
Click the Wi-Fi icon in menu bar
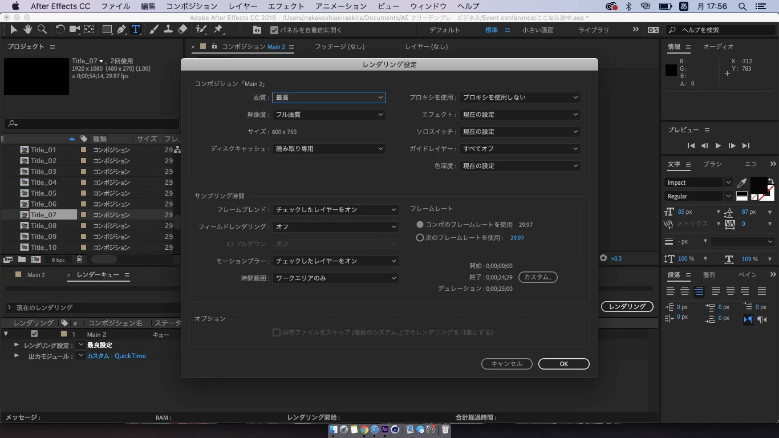tap(646, 6)
